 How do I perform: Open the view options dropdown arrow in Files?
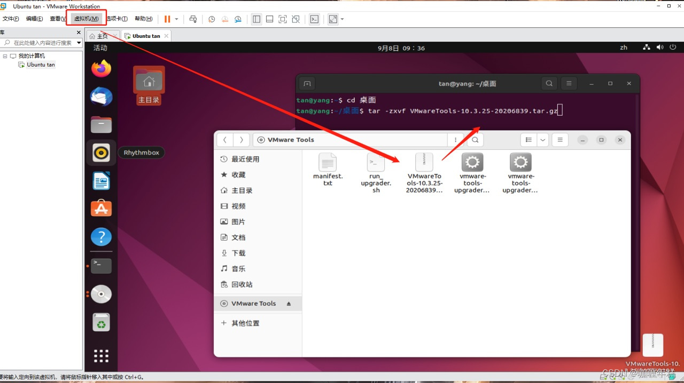tap(543, 140)
